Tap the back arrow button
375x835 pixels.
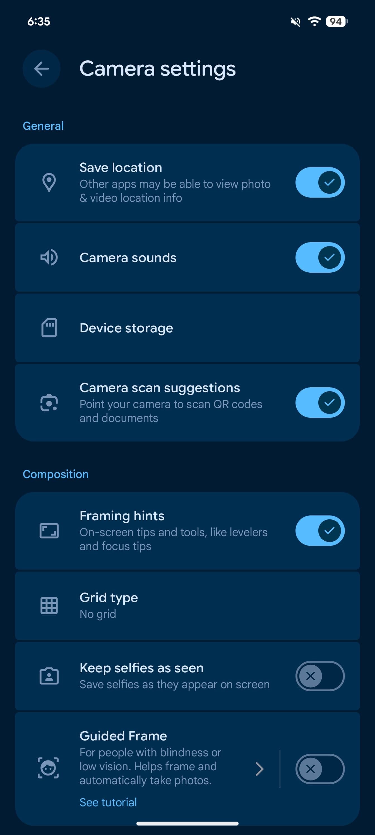click(42, 69)
